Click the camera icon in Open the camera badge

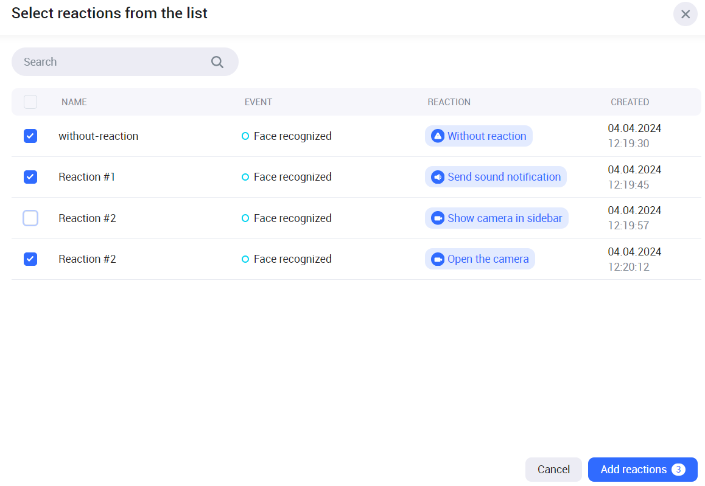click(x=437, y=259)
